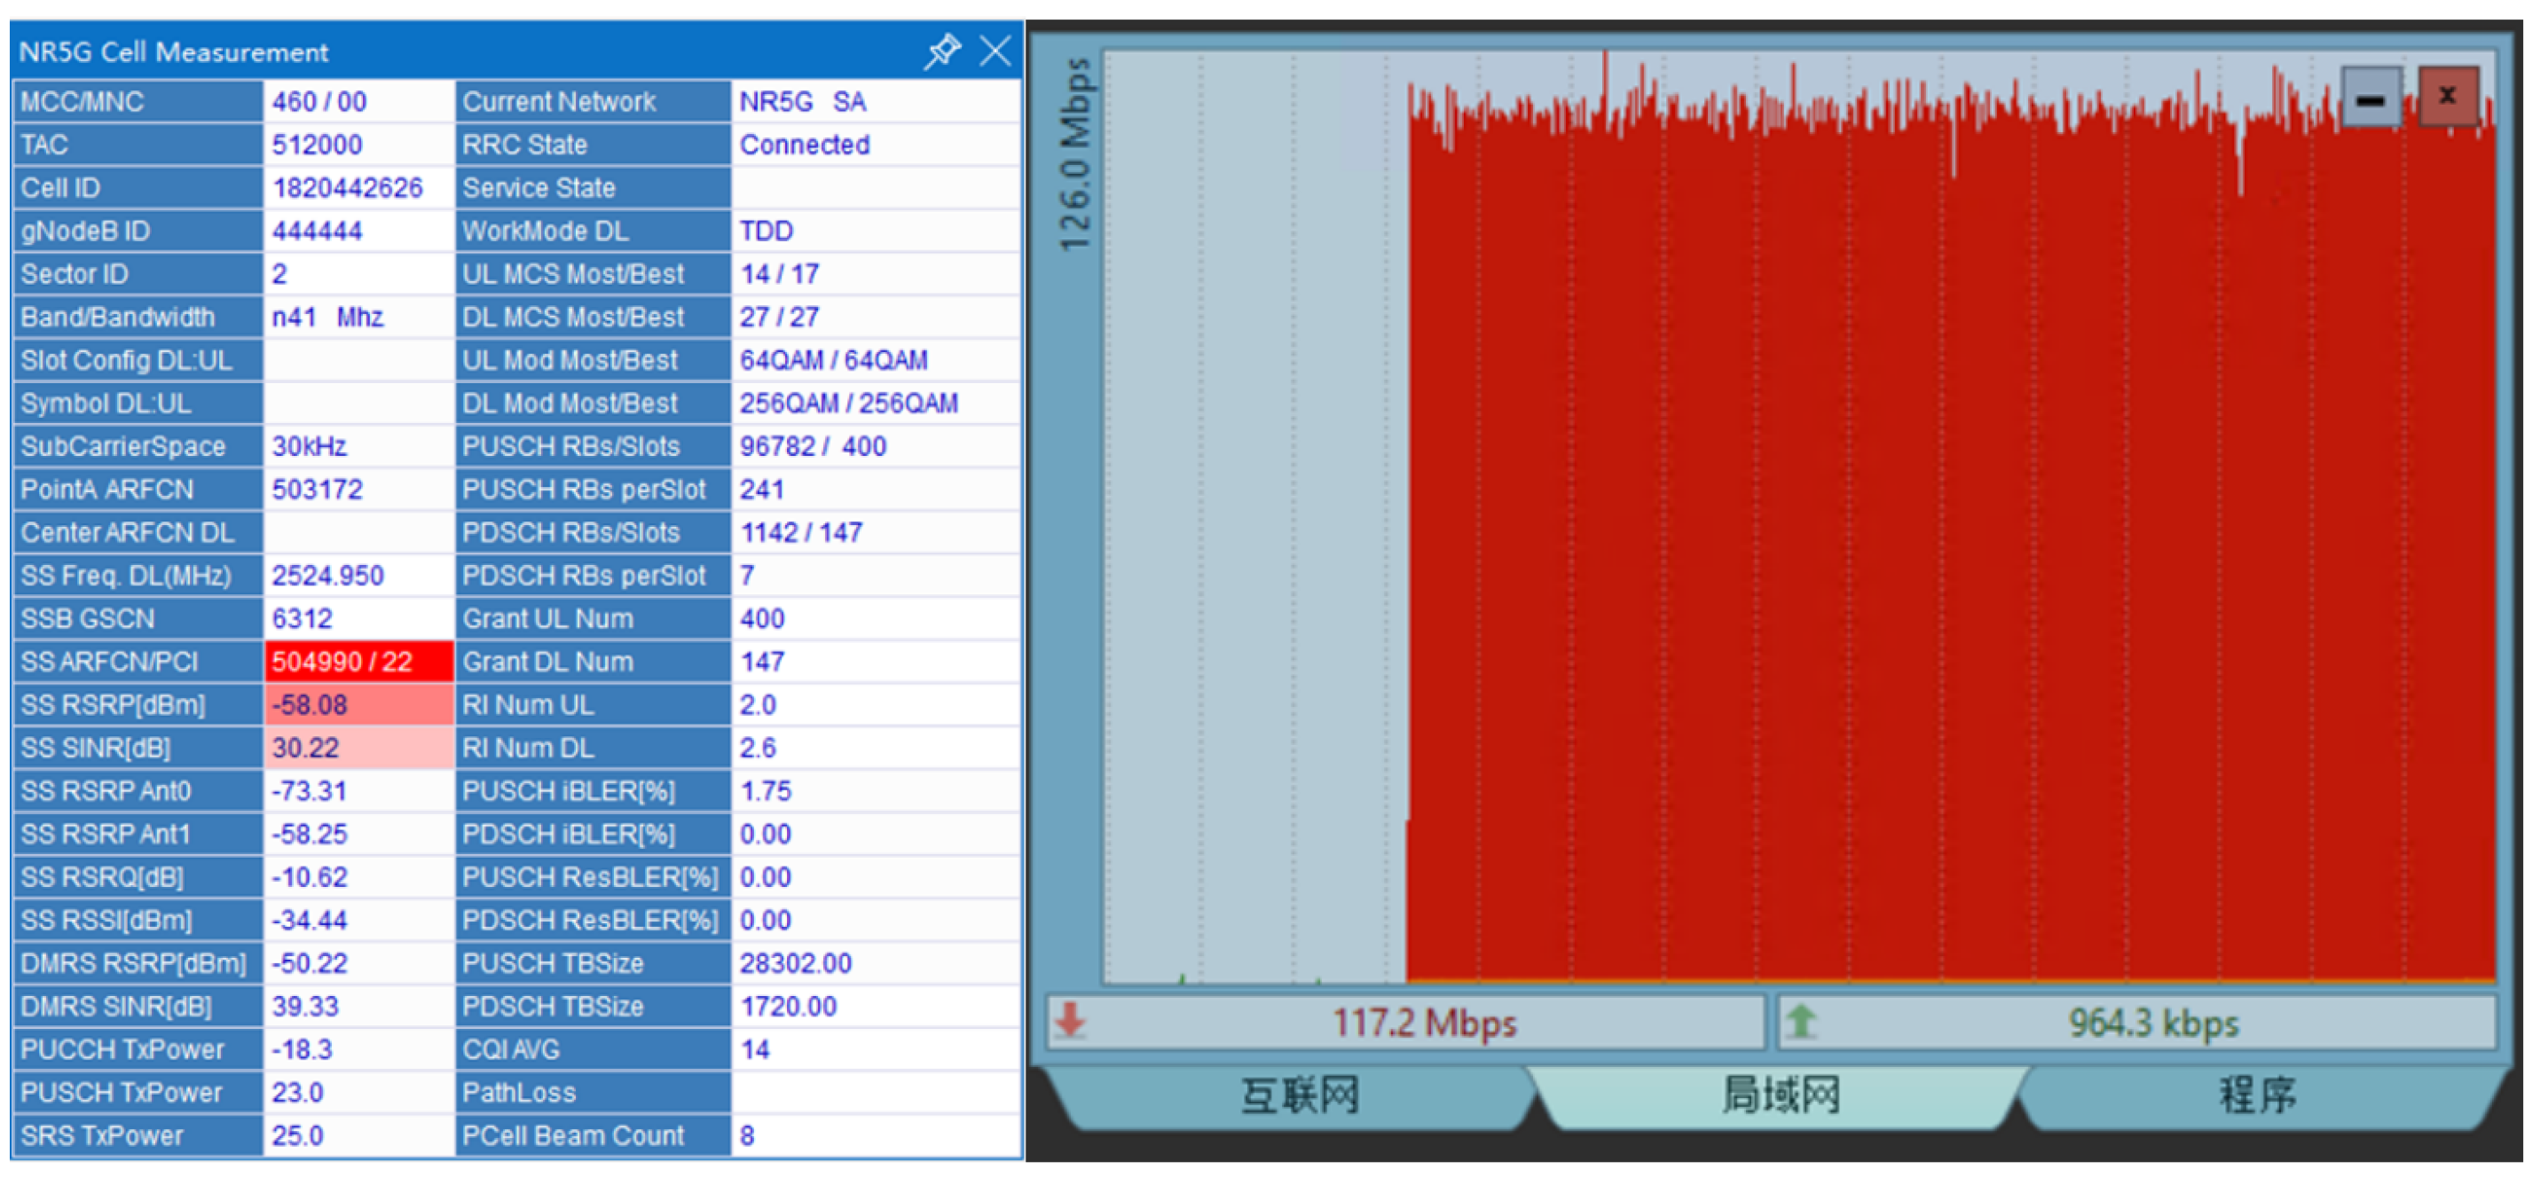This screenshot has height=1177, width=2540.
Task: Click the SubCarrierSpace value 30kHz
Action: (x=309, y=446)
